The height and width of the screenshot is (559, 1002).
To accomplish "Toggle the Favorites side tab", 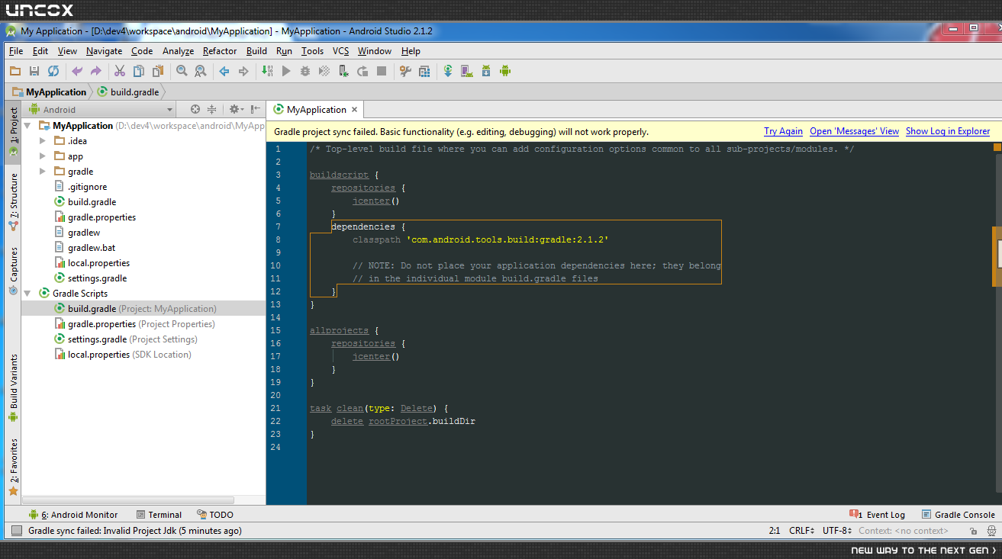I will tap(13, 467).
